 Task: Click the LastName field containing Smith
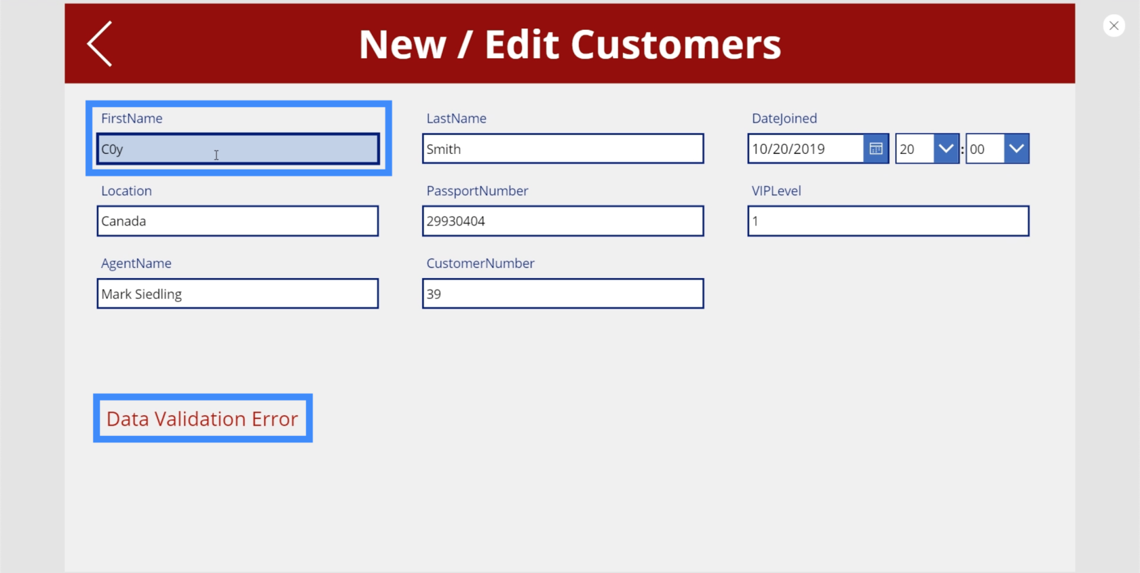(563, 149)
